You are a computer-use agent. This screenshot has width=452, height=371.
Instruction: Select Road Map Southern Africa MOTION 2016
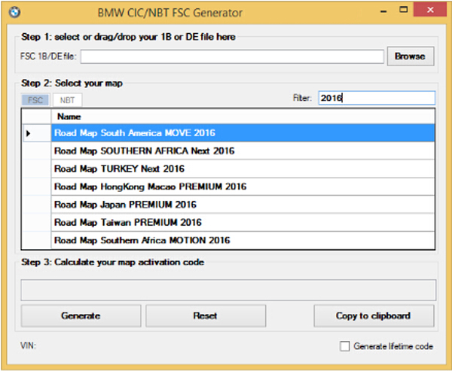[243, 240]
